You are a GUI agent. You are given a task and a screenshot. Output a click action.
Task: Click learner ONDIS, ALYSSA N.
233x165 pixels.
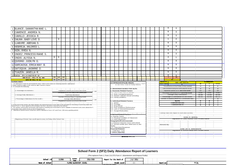click(25, 58)
